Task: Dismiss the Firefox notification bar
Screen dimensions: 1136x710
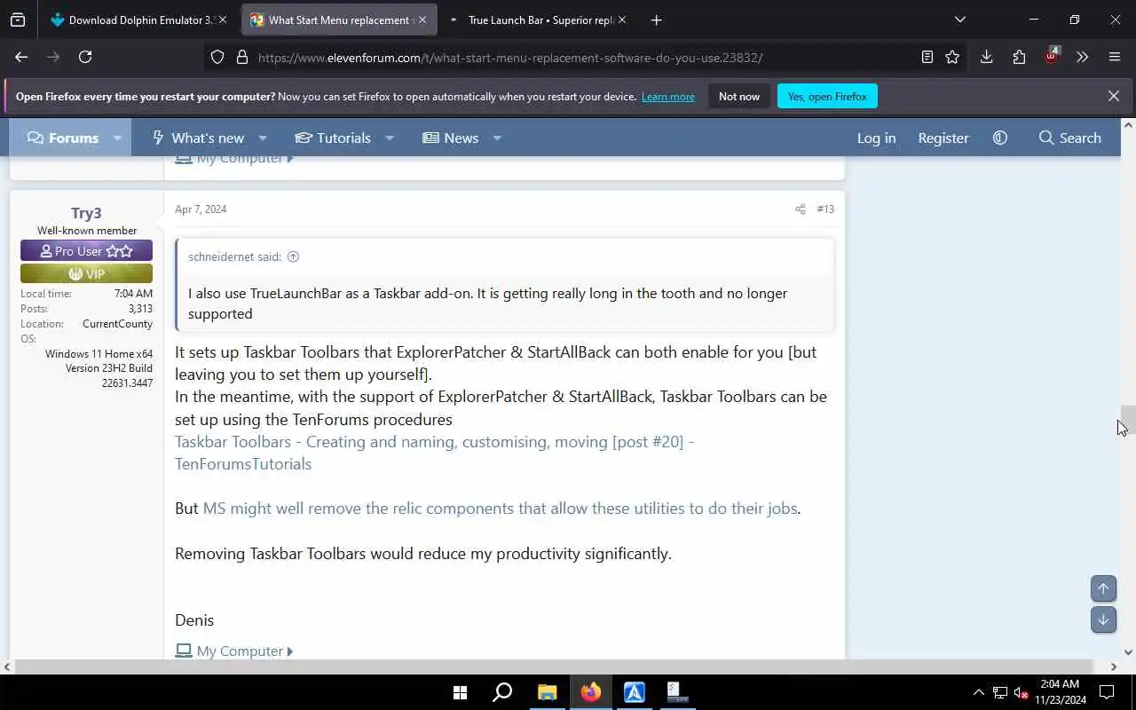Action: [x=1113, y=96]
